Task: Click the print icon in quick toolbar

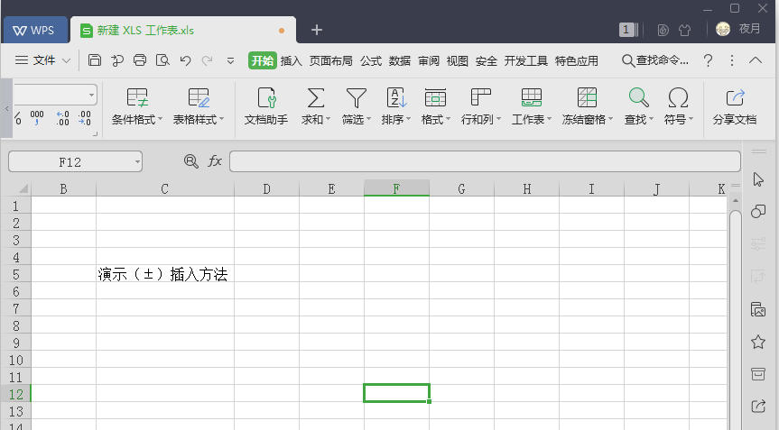Action: (x=140, y=60)
